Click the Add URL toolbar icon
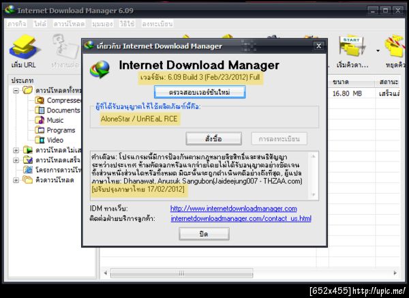Image resolution: width=409 pixels, height=298 pixels. (25, 47)
